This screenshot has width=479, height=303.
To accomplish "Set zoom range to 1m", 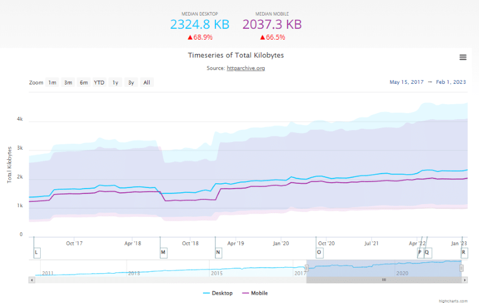I will [x=53, y=83].
